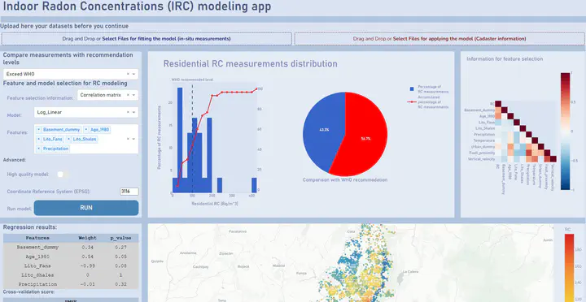
Task: Select files for applying the model
Action: click(x=439, y=39)
